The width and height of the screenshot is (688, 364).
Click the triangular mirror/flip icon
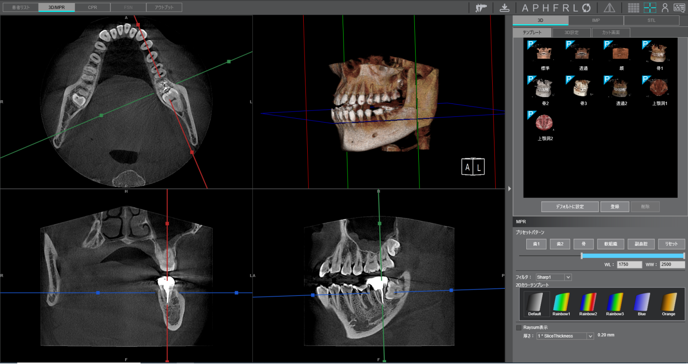click(x=609, y=8)
